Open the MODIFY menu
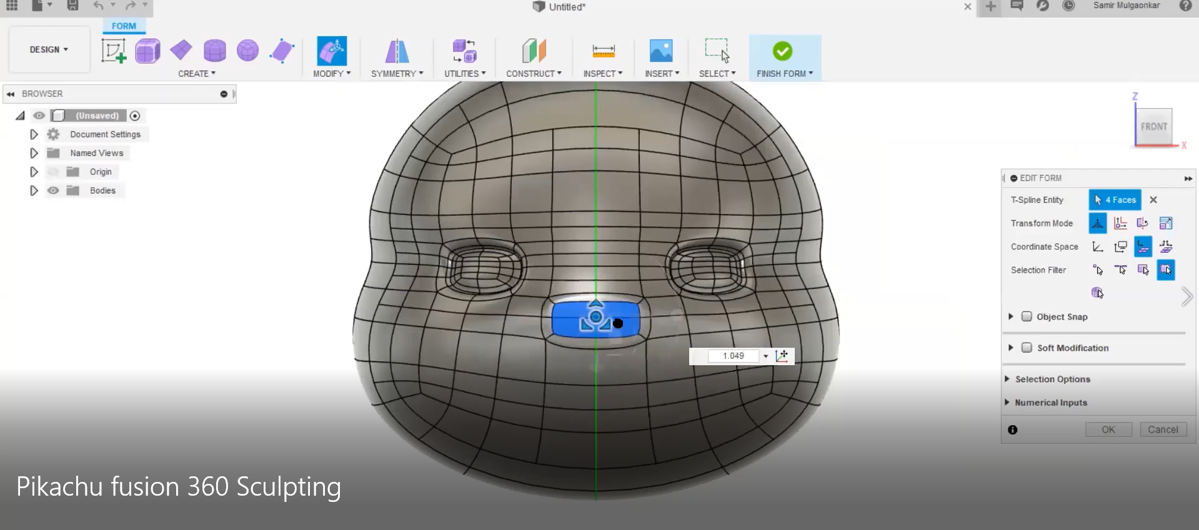 pyautogui.click(x=332, y=74)
